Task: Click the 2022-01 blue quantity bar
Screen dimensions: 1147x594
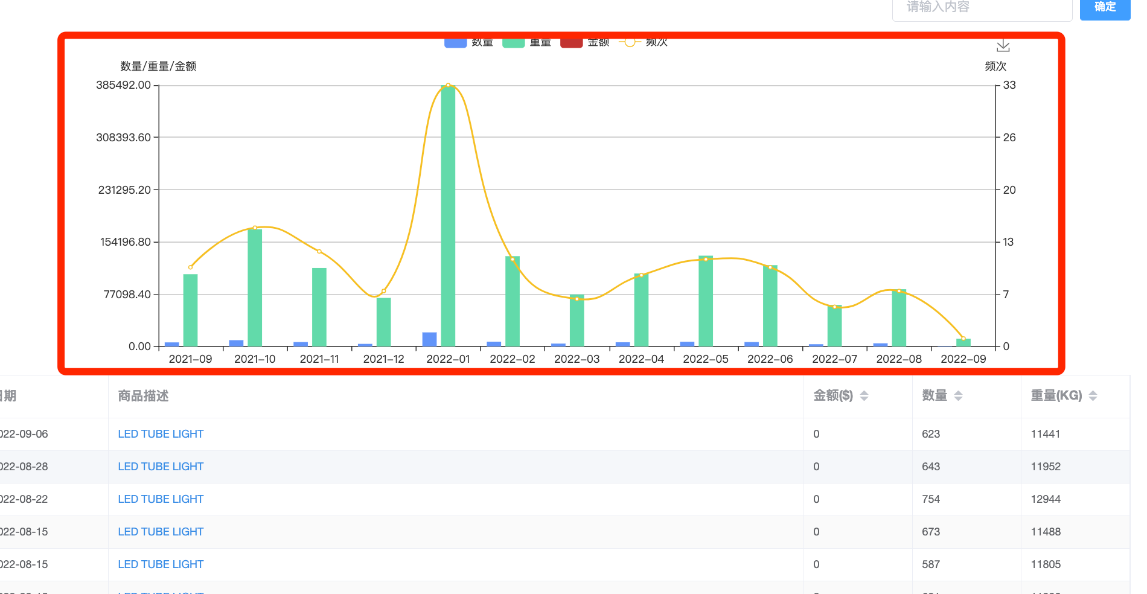Action: click(x=429, y=339)
